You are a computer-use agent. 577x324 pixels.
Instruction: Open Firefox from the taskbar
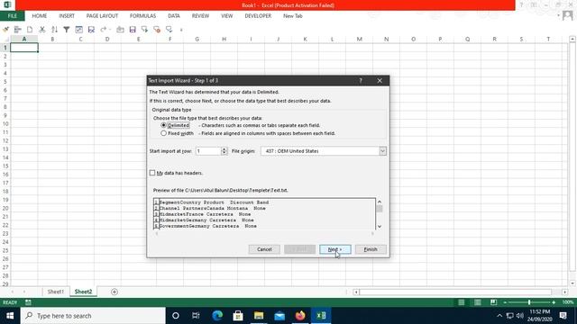tap(300, 316)
